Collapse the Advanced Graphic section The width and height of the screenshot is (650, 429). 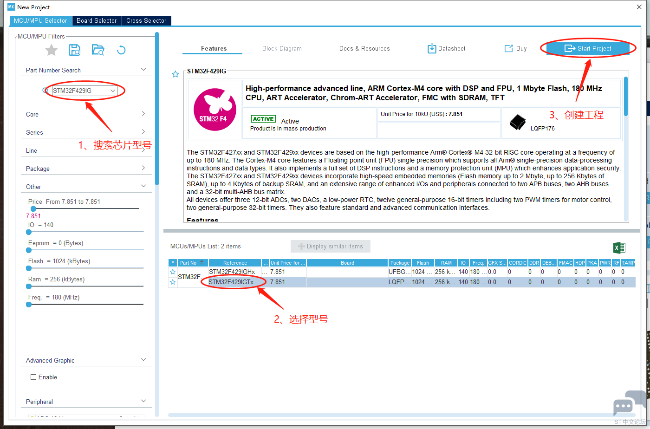[x=143, y=360]
